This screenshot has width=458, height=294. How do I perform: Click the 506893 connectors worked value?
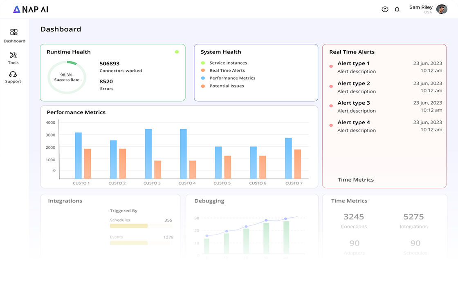(110, 64)
